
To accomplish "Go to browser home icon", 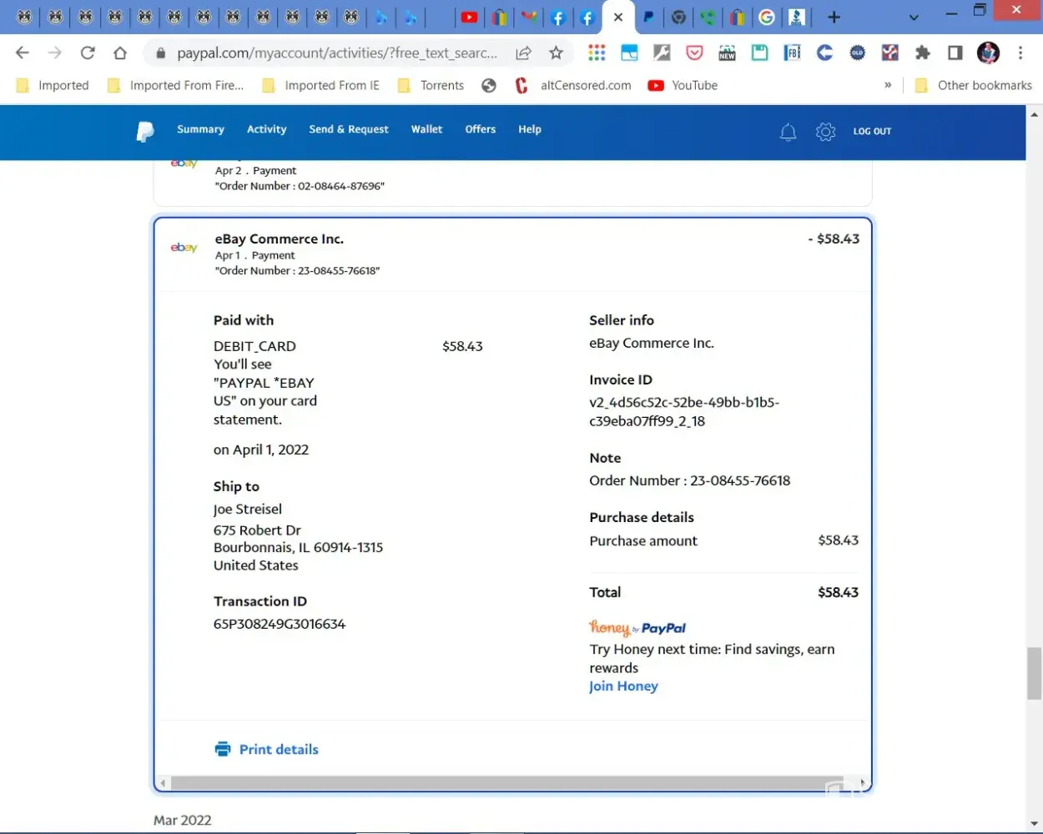I will click(120, 53).
